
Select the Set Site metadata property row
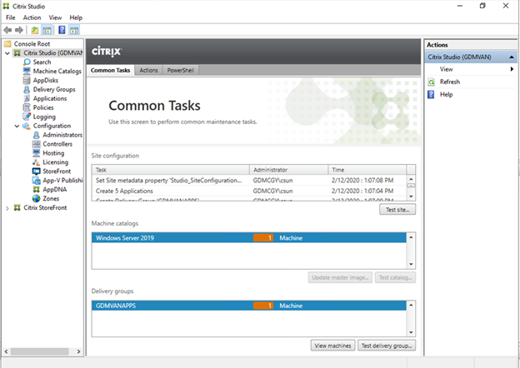pos(249,180)
